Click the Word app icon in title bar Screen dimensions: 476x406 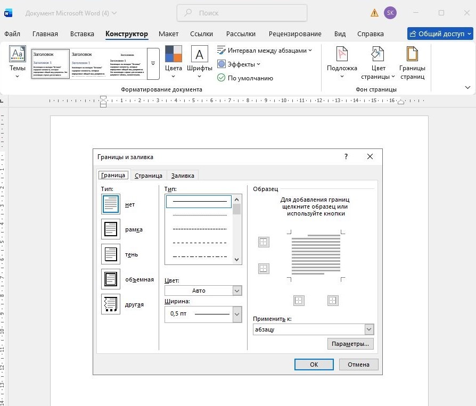[8, 13]
